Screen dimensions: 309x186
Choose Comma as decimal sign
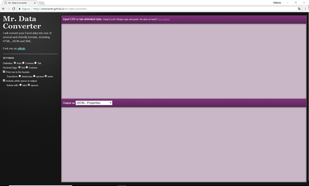27,67
